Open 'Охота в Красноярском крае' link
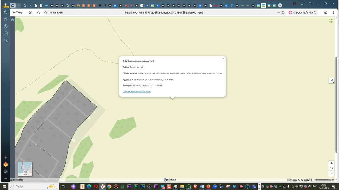The width and height of the screenshot is (339, 190). point(137,92)
